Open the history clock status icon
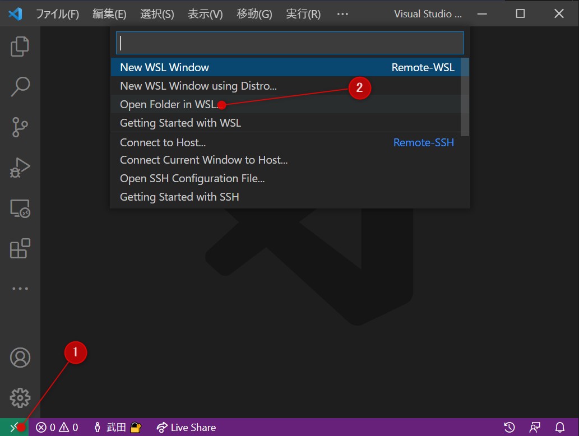Image resolution: width=579 pixels, height=436 pixels. tap(509, 428)
